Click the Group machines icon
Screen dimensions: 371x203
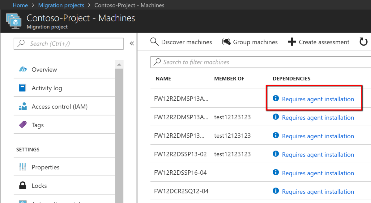point(226,42)
